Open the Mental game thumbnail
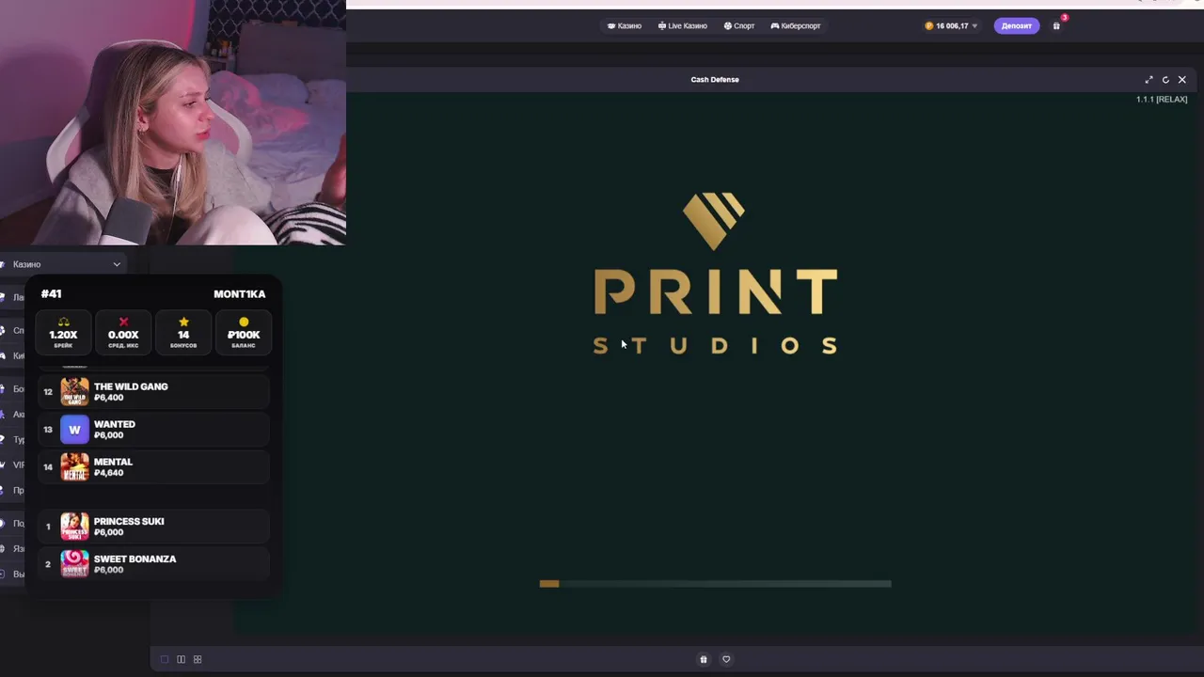The image size is (1204, 677). coord(74,466)
